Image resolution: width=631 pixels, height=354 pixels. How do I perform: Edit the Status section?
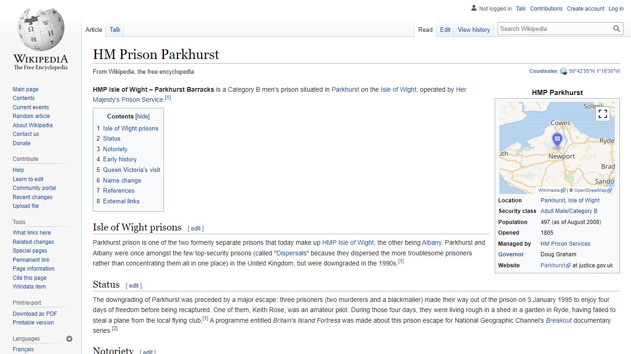(134, 286)
